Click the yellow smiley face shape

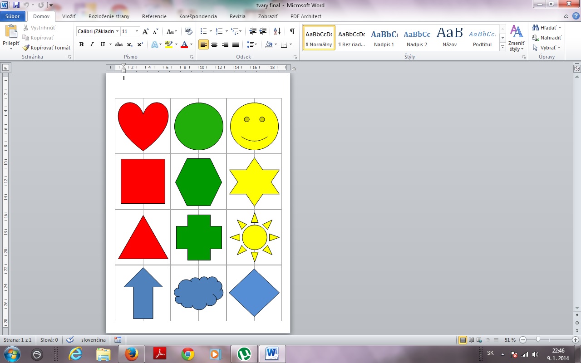coord(254,126)
